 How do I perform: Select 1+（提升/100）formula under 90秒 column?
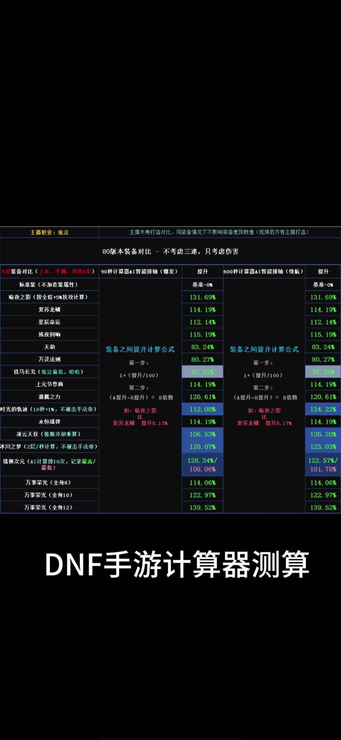point(139,375)
